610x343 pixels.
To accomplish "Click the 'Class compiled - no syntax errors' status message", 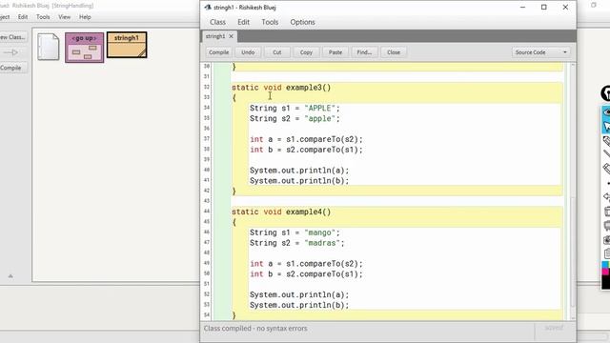I will pyautogui.click(x=255, y=328).
